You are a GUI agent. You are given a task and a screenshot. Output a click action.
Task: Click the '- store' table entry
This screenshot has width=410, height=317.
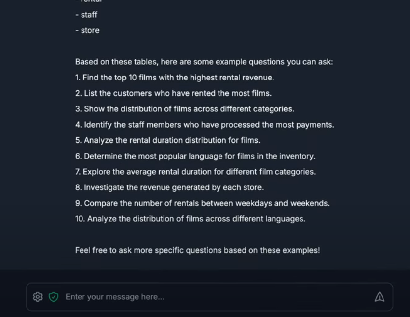coord(87,30)
